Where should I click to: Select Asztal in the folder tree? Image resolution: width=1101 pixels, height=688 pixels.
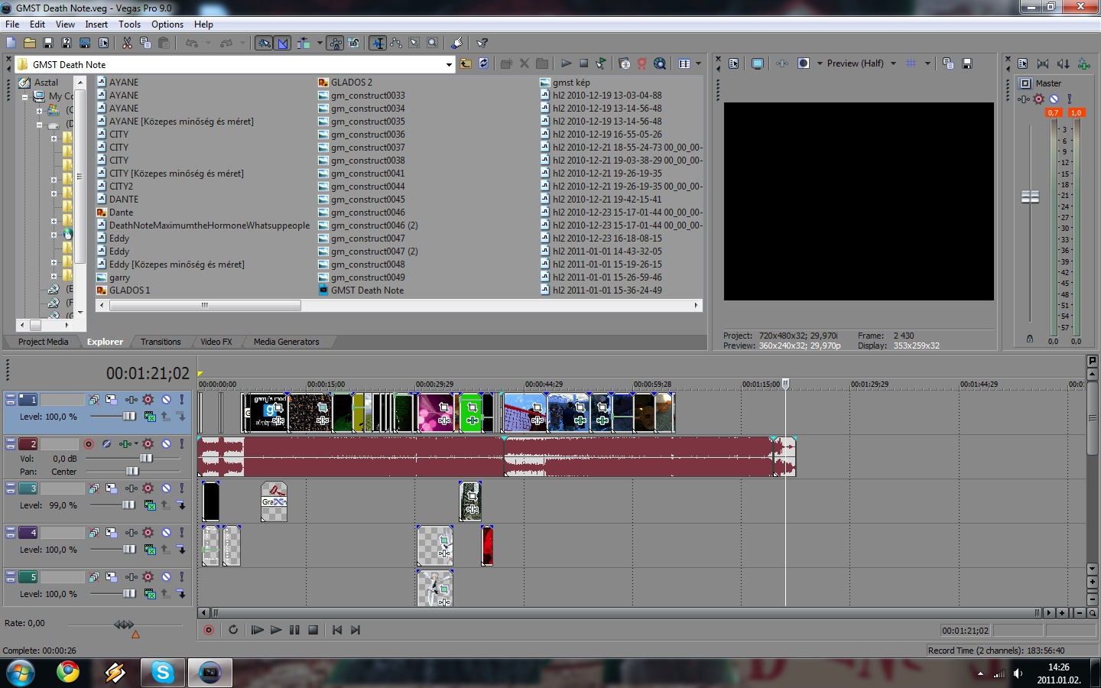[x=46, y=83]
